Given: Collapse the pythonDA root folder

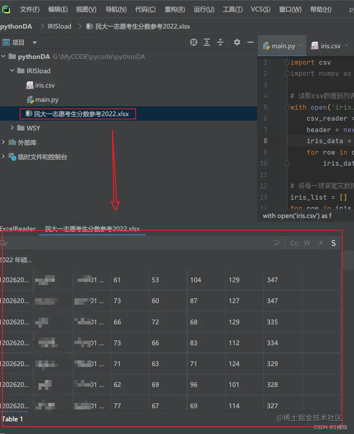Looking at the screenshot, I should pos(3,56).
